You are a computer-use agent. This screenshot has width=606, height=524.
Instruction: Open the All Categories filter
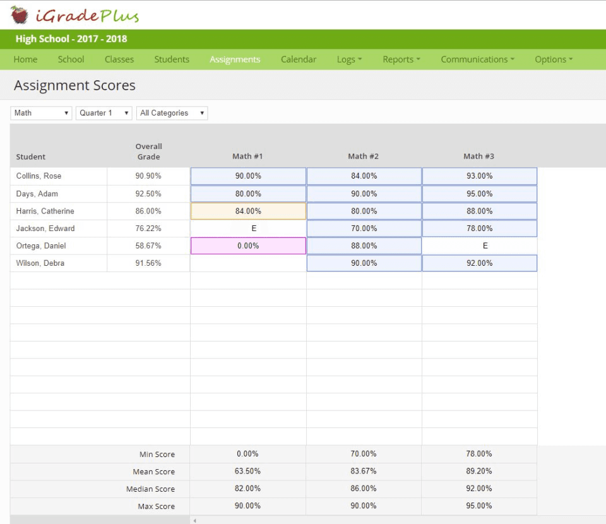coord(172,112)
